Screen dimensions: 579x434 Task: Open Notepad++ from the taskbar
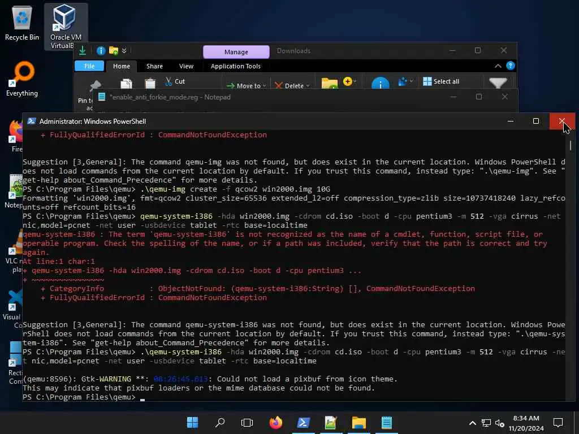click(330, 422)
